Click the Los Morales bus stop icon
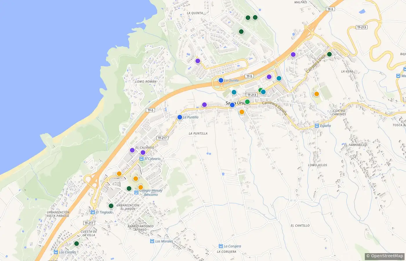The height and width of the screenshot is (261, 406). pyautogui.click(x=152, y=241)
